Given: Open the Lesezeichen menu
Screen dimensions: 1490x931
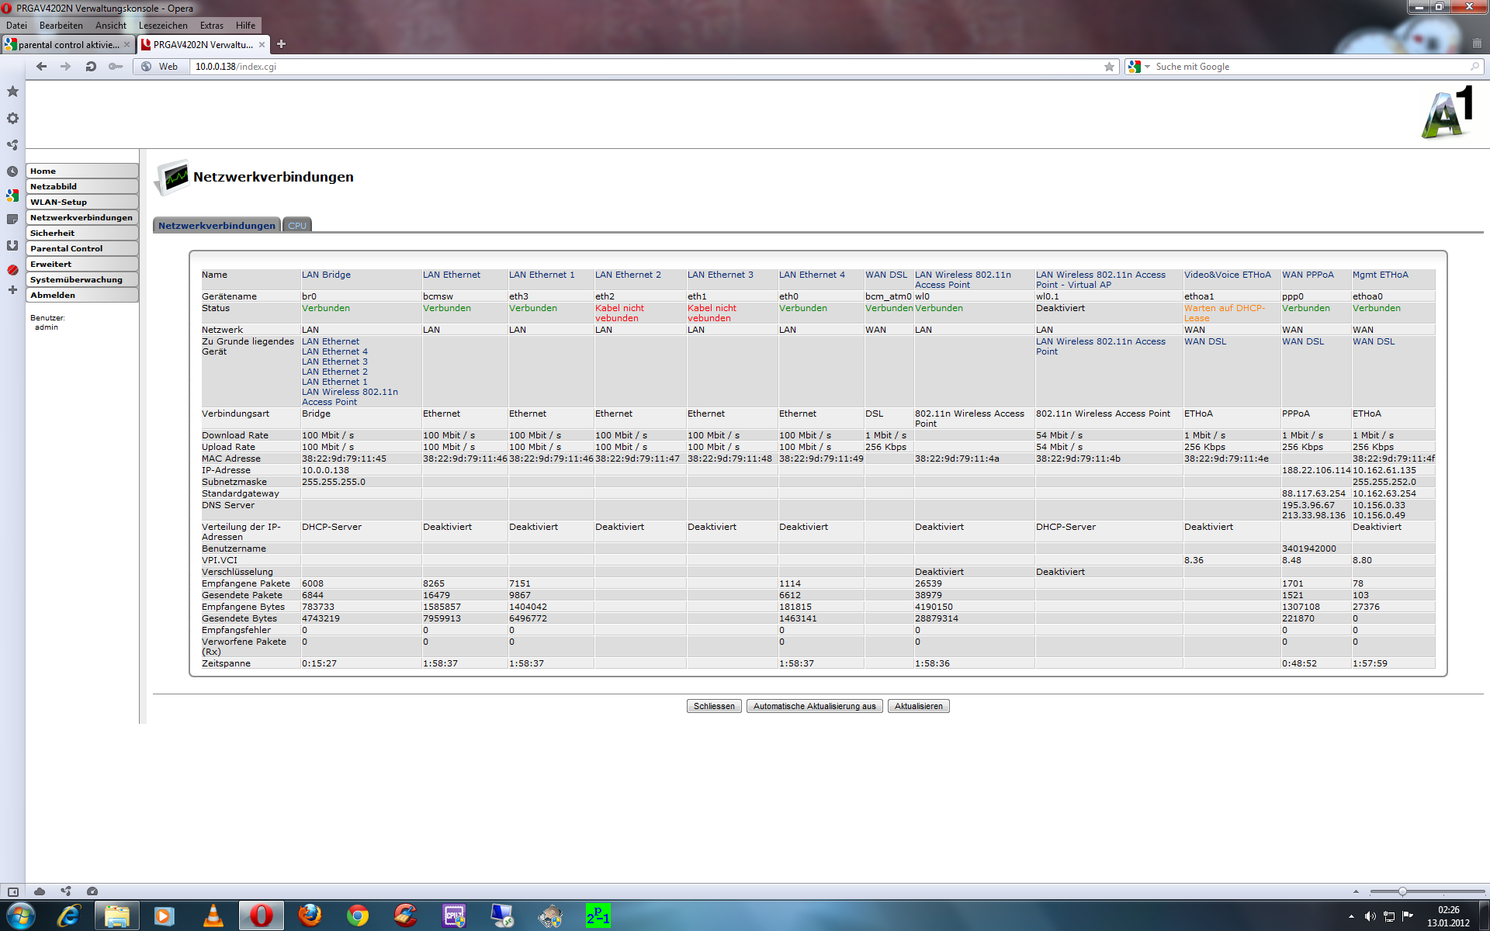Looking at the screenshot, I should click(x=163, y=26).
